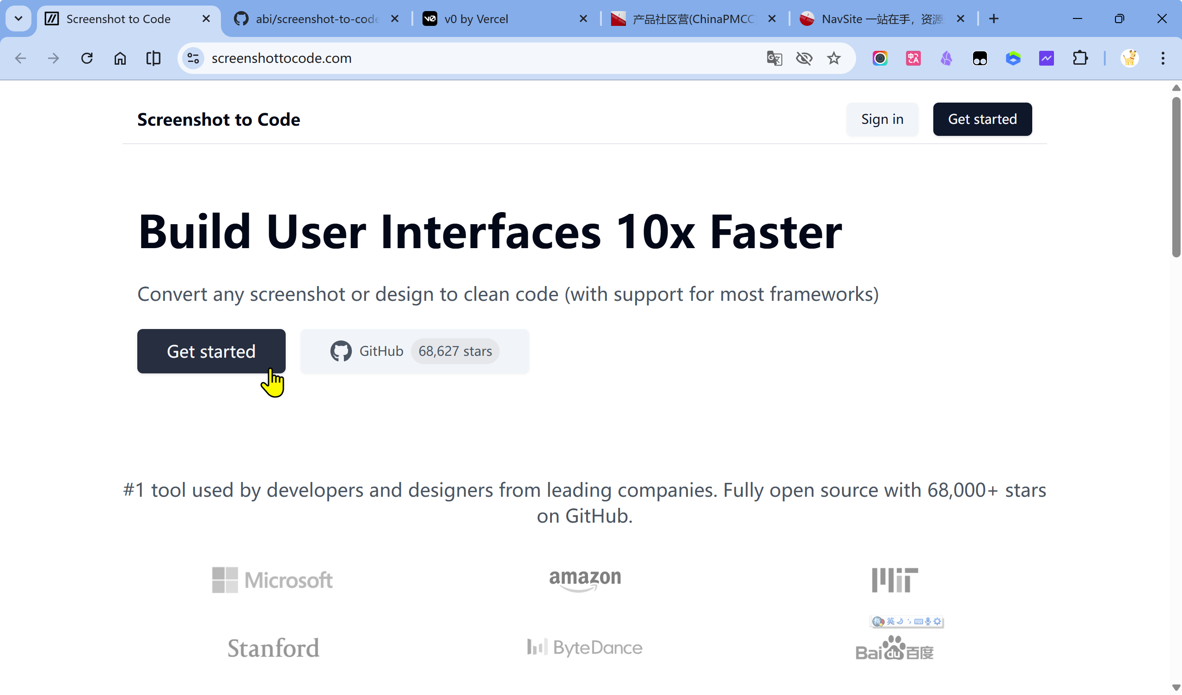Click the site information icon beside URL
This screenshot has height=695, width=1182.
point(193,58)
